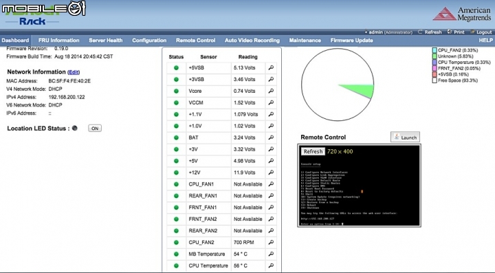Turn Location LED ON
Viewport: 495px width, 273px height.
pos(95,129)
